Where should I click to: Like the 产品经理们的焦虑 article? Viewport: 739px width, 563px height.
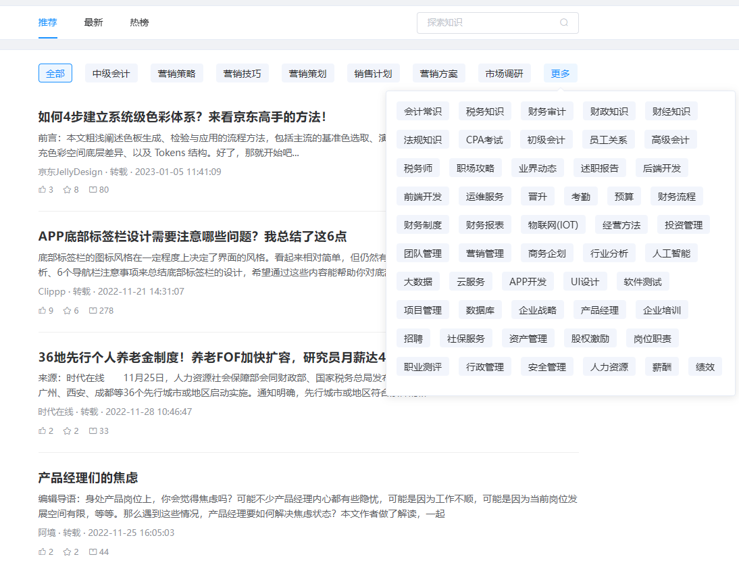43,552
